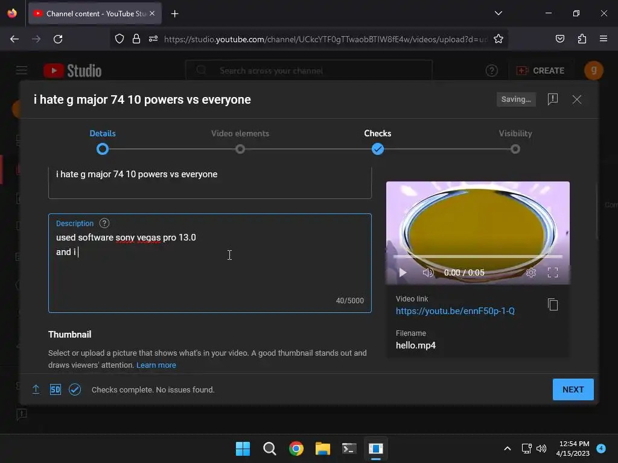
Task: Open a new browser tab
Action: 174,14
